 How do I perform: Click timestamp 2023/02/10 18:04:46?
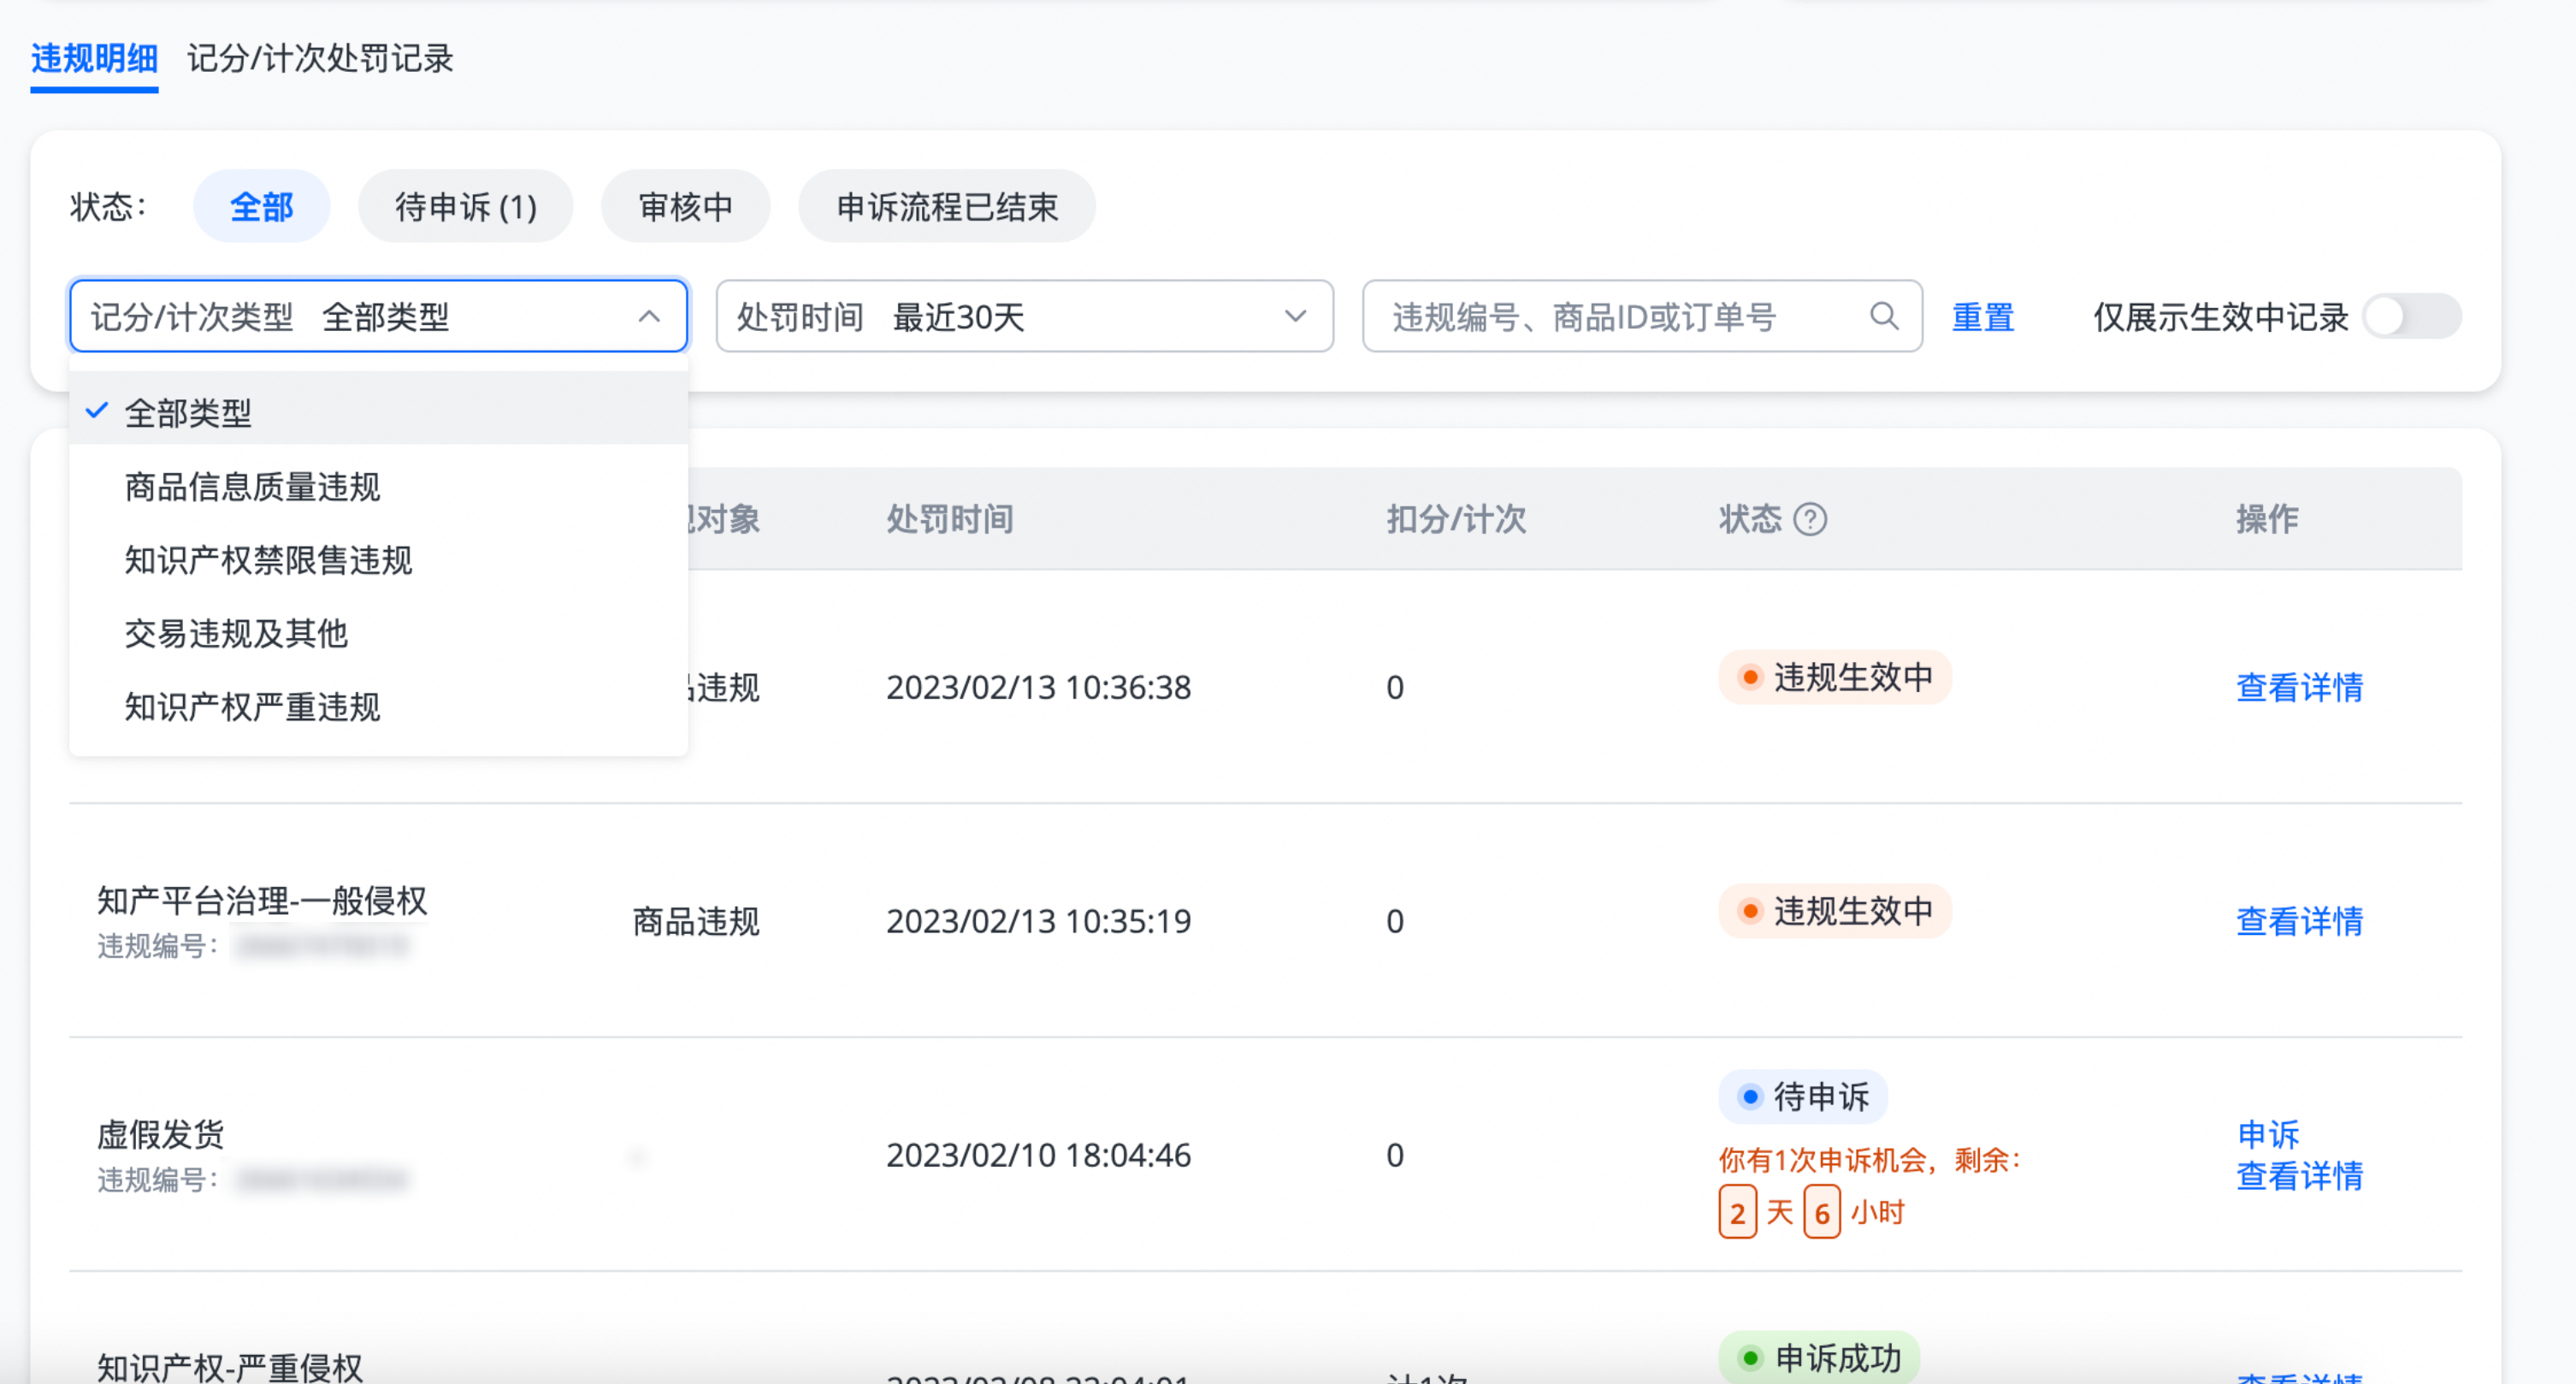[1038, 1155]
